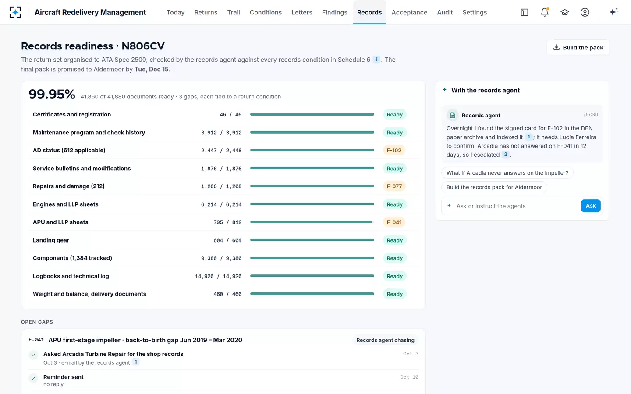Go to the Trail tab
The image size is (631, 394).
pyautogui.click(x=234, y=12)
